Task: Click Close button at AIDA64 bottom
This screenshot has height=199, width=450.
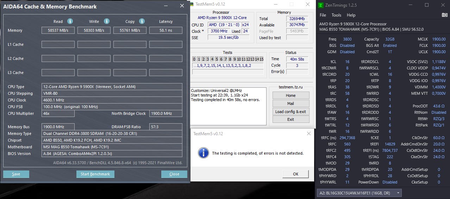Action: 174,174
